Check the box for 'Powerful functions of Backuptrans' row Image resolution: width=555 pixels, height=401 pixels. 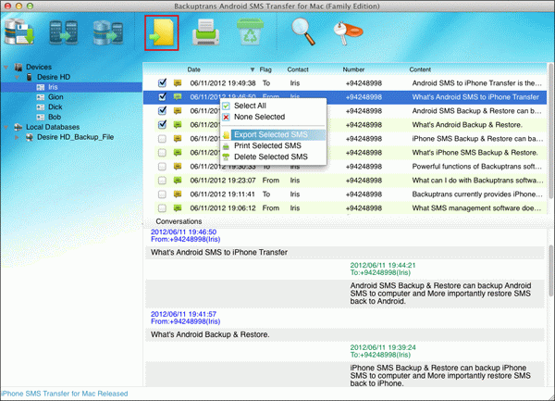click(162, 167)
